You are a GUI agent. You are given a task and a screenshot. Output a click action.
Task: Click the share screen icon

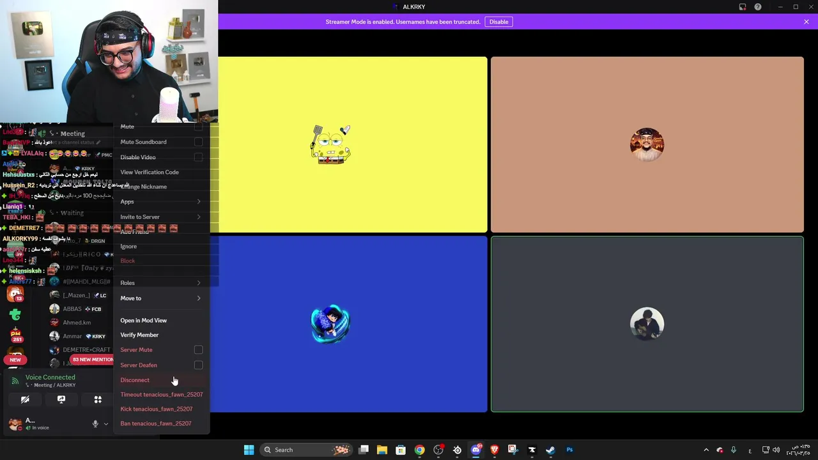(x=61, y=399)
